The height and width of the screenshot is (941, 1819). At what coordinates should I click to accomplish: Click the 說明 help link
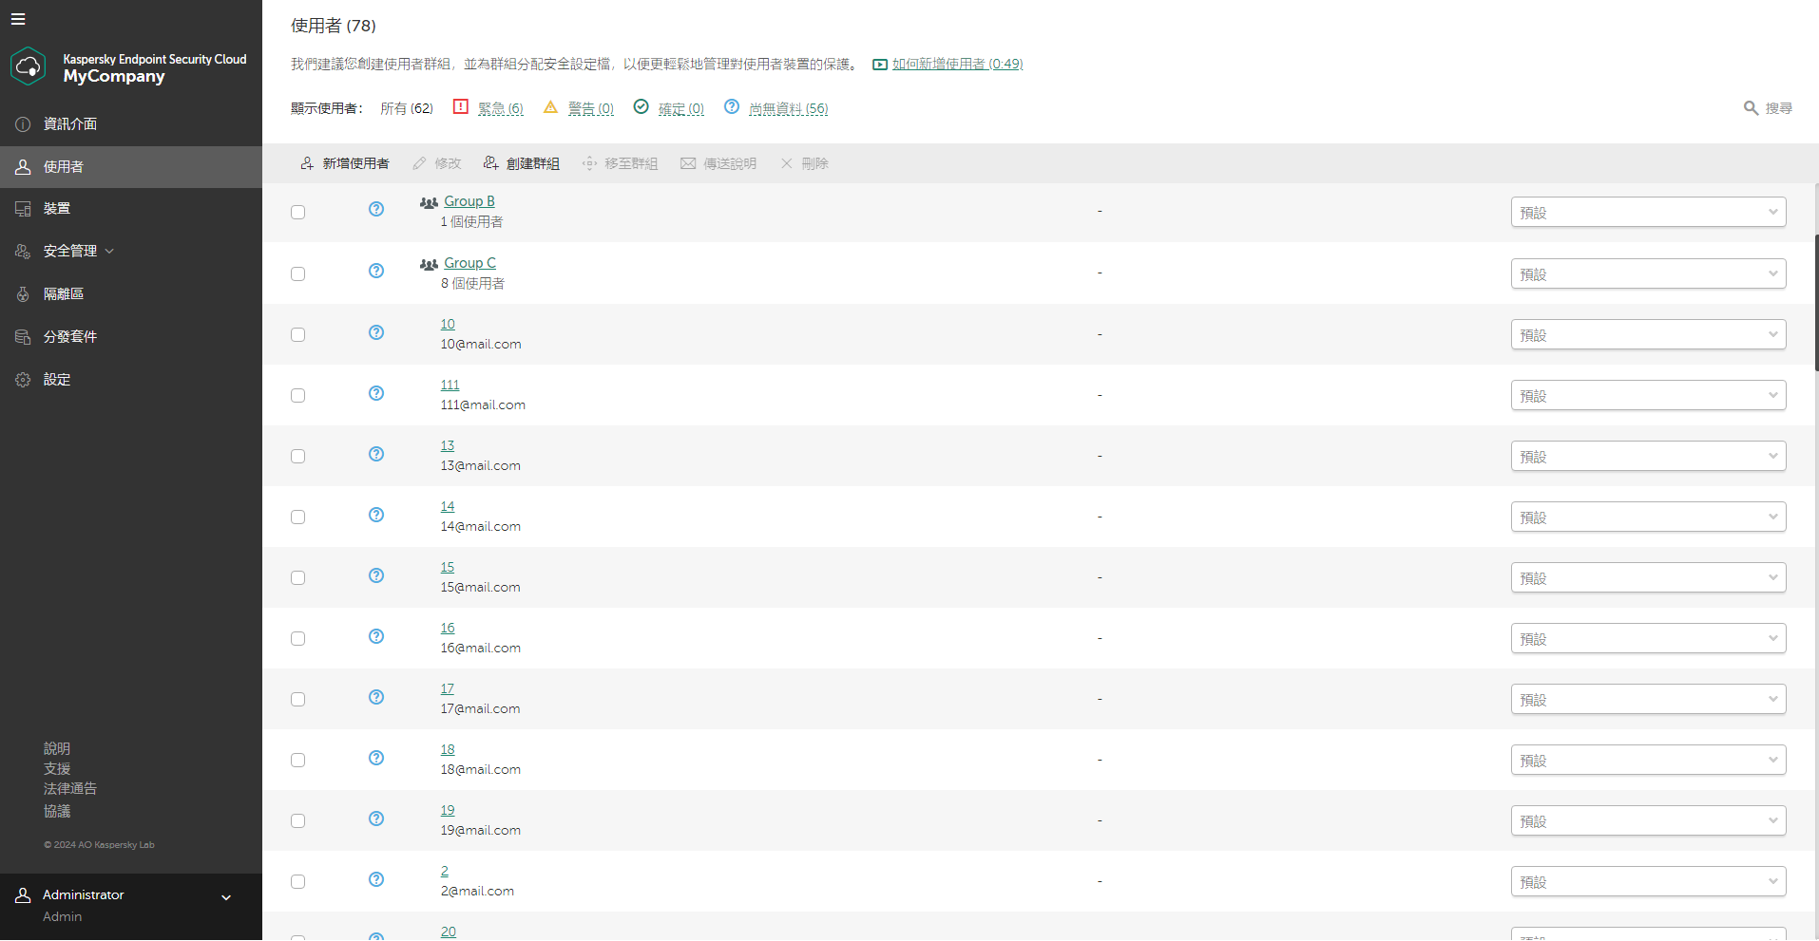coord(57,748)
